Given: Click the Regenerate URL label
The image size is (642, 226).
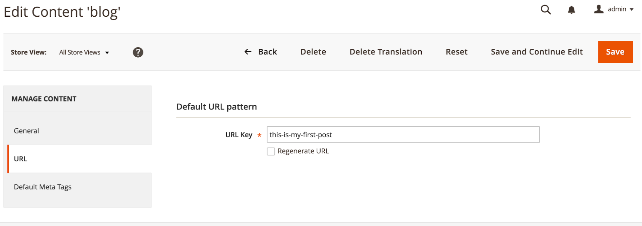Looking at the screenshot, I should [x=303, y=151].
